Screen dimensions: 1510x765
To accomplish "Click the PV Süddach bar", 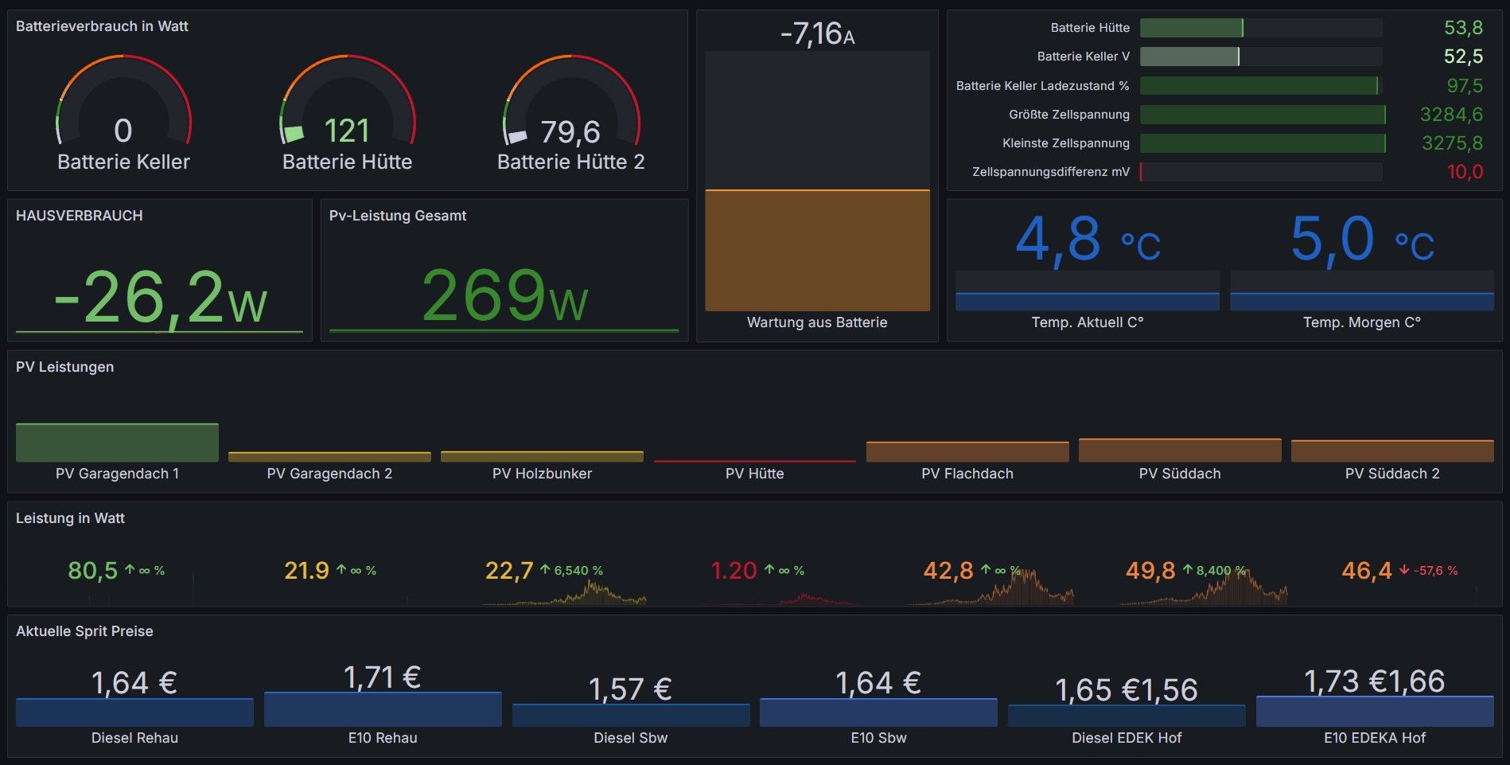I will (1180, 450).
